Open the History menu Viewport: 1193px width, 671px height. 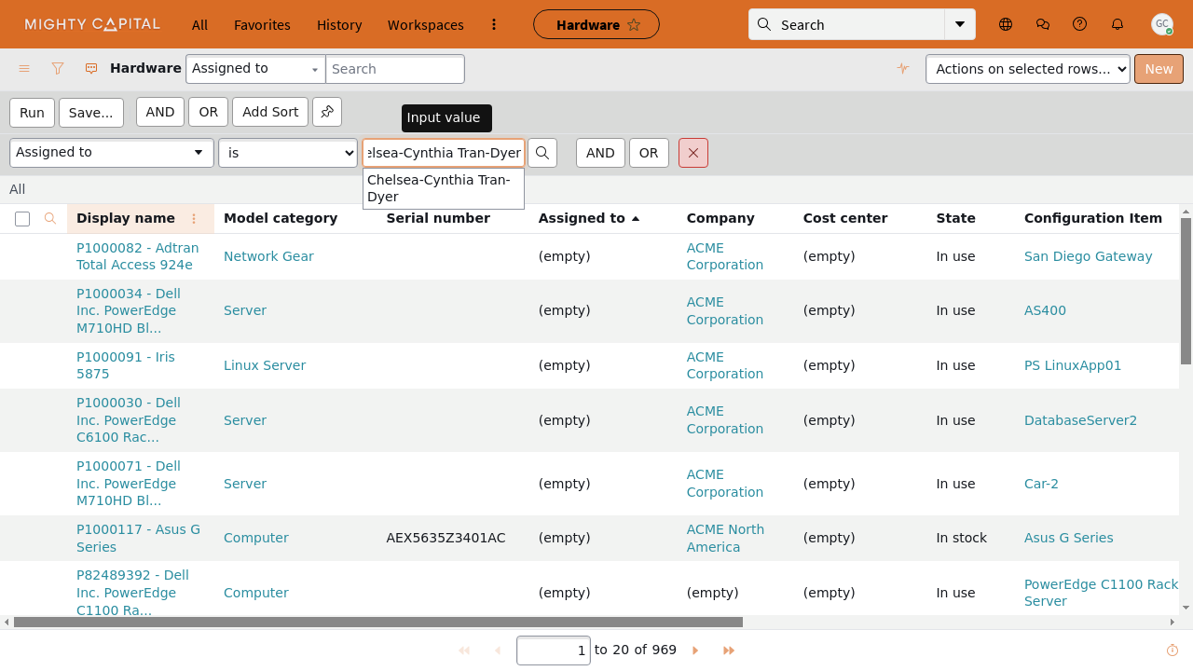pyautogui.click(x=339, y=25)
